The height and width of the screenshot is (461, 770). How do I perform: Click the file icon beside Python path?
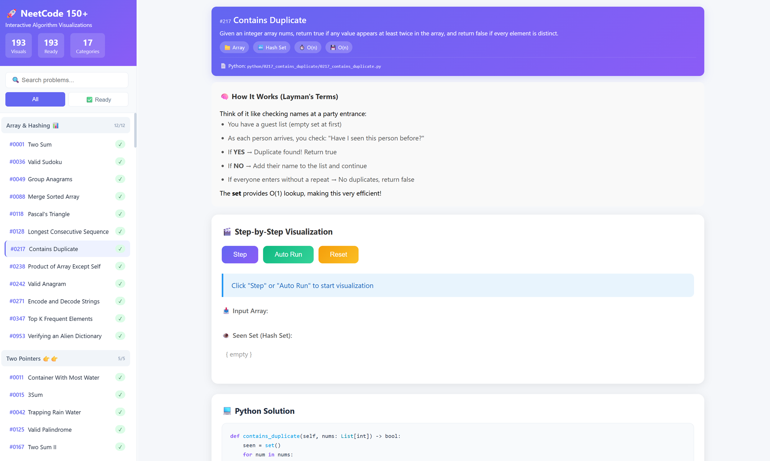pyautogui.click(x=223, y=66)
